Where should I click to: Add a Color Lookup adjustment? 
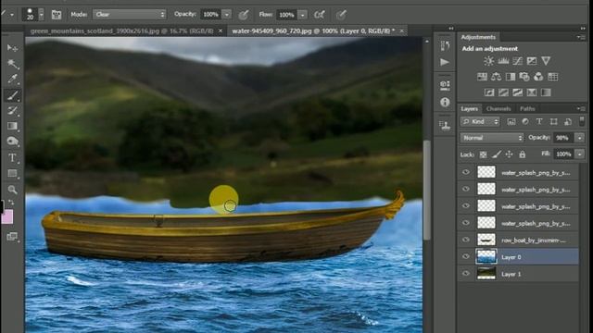click(553, 77)
